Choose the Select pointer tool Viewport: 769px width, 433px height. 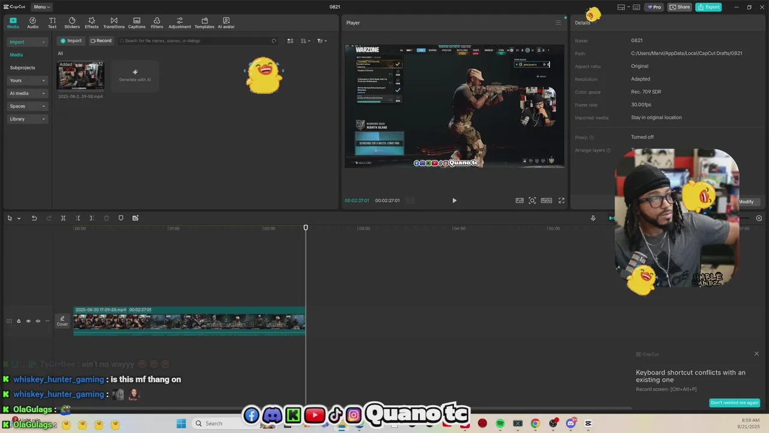(10, 218)
